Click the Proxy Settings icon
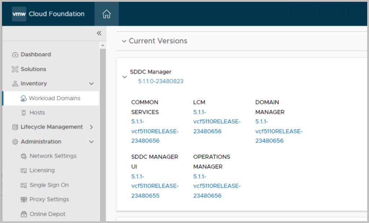The width and height of the screenshot is (369, 223). (x=24, y=200)
